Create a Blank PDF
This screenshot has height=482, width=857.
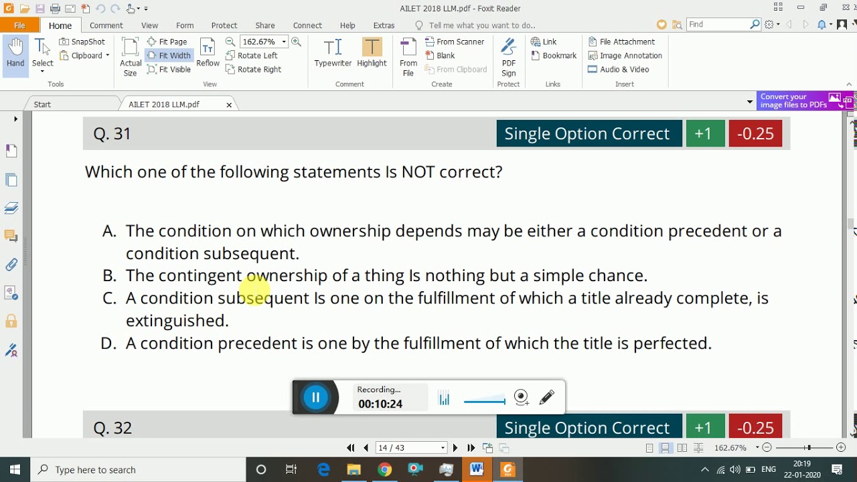[441, 56]
